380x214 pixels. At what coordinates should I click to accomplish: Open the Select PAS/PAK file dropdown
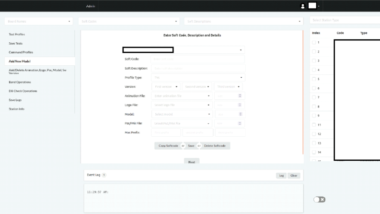[x=182, y=123]
